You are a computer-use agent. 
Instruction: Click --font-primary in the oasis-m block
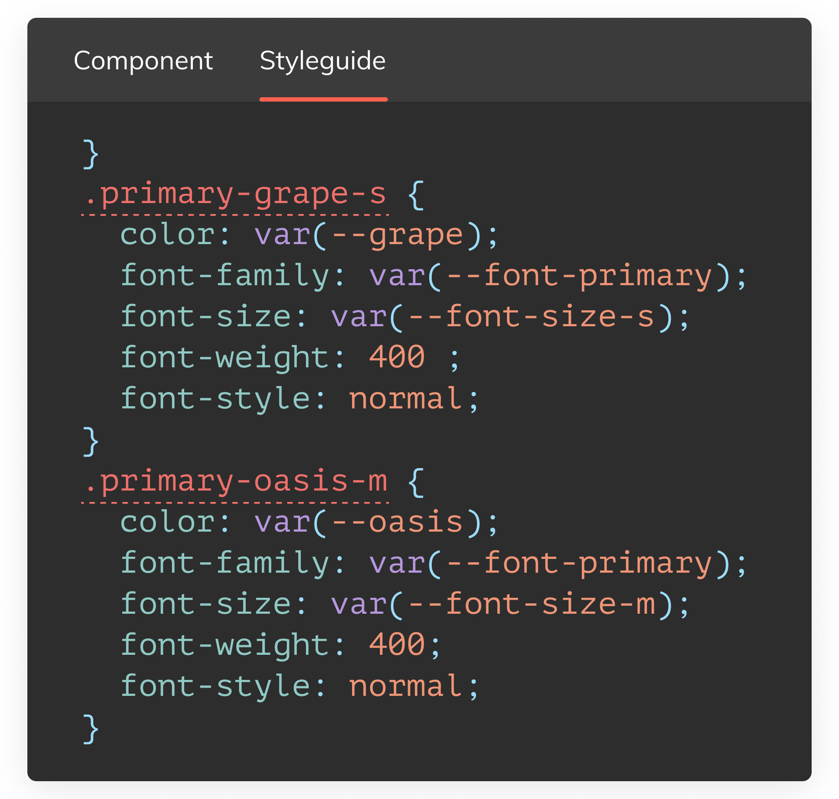tap(579, 564)
